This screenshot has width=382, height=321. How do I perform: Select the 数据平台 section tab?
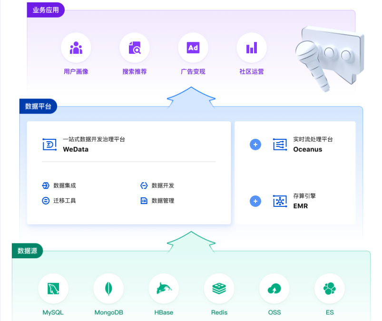(38, 106)
